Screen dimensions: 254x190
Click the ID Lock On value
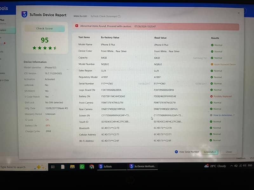point(47,120)
